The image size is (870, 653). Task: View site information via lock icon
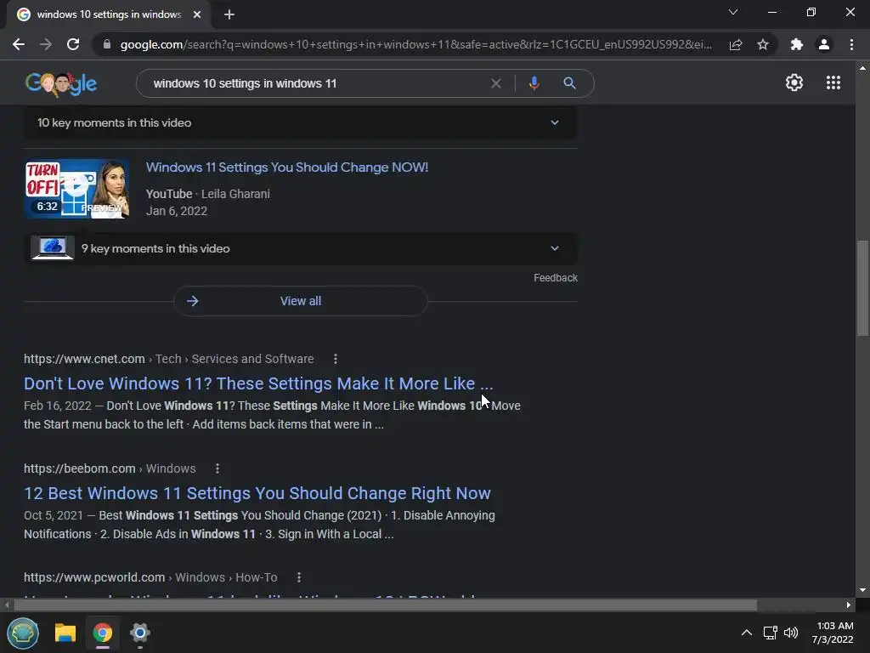[107, 44]
